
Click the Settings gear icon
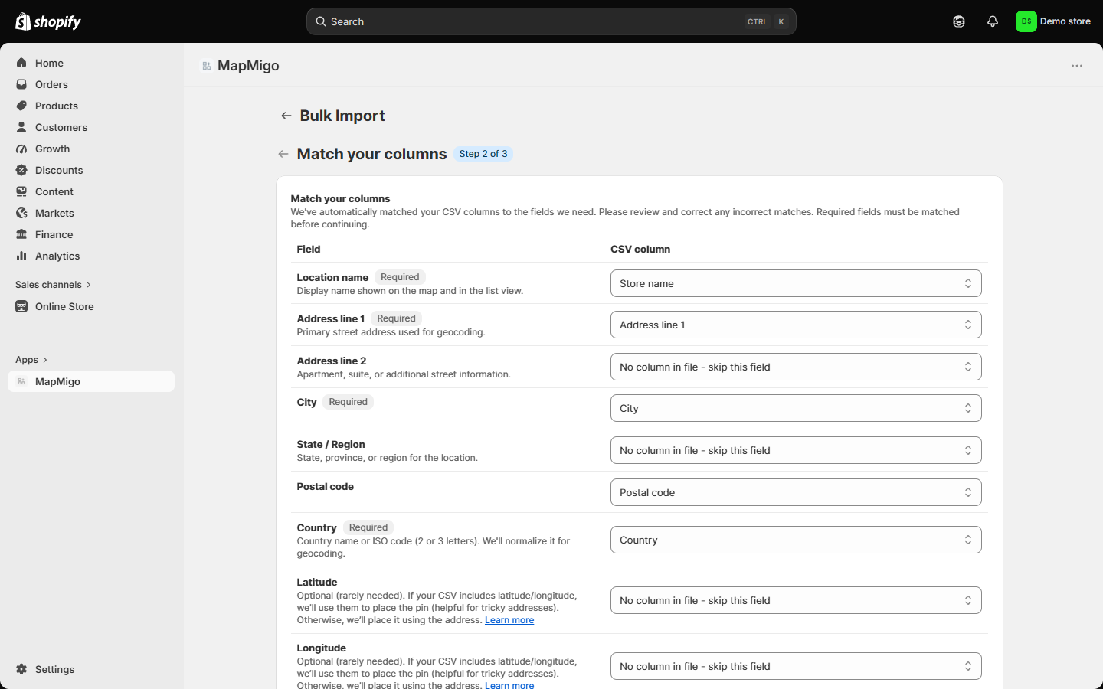[x=21, y=669]
